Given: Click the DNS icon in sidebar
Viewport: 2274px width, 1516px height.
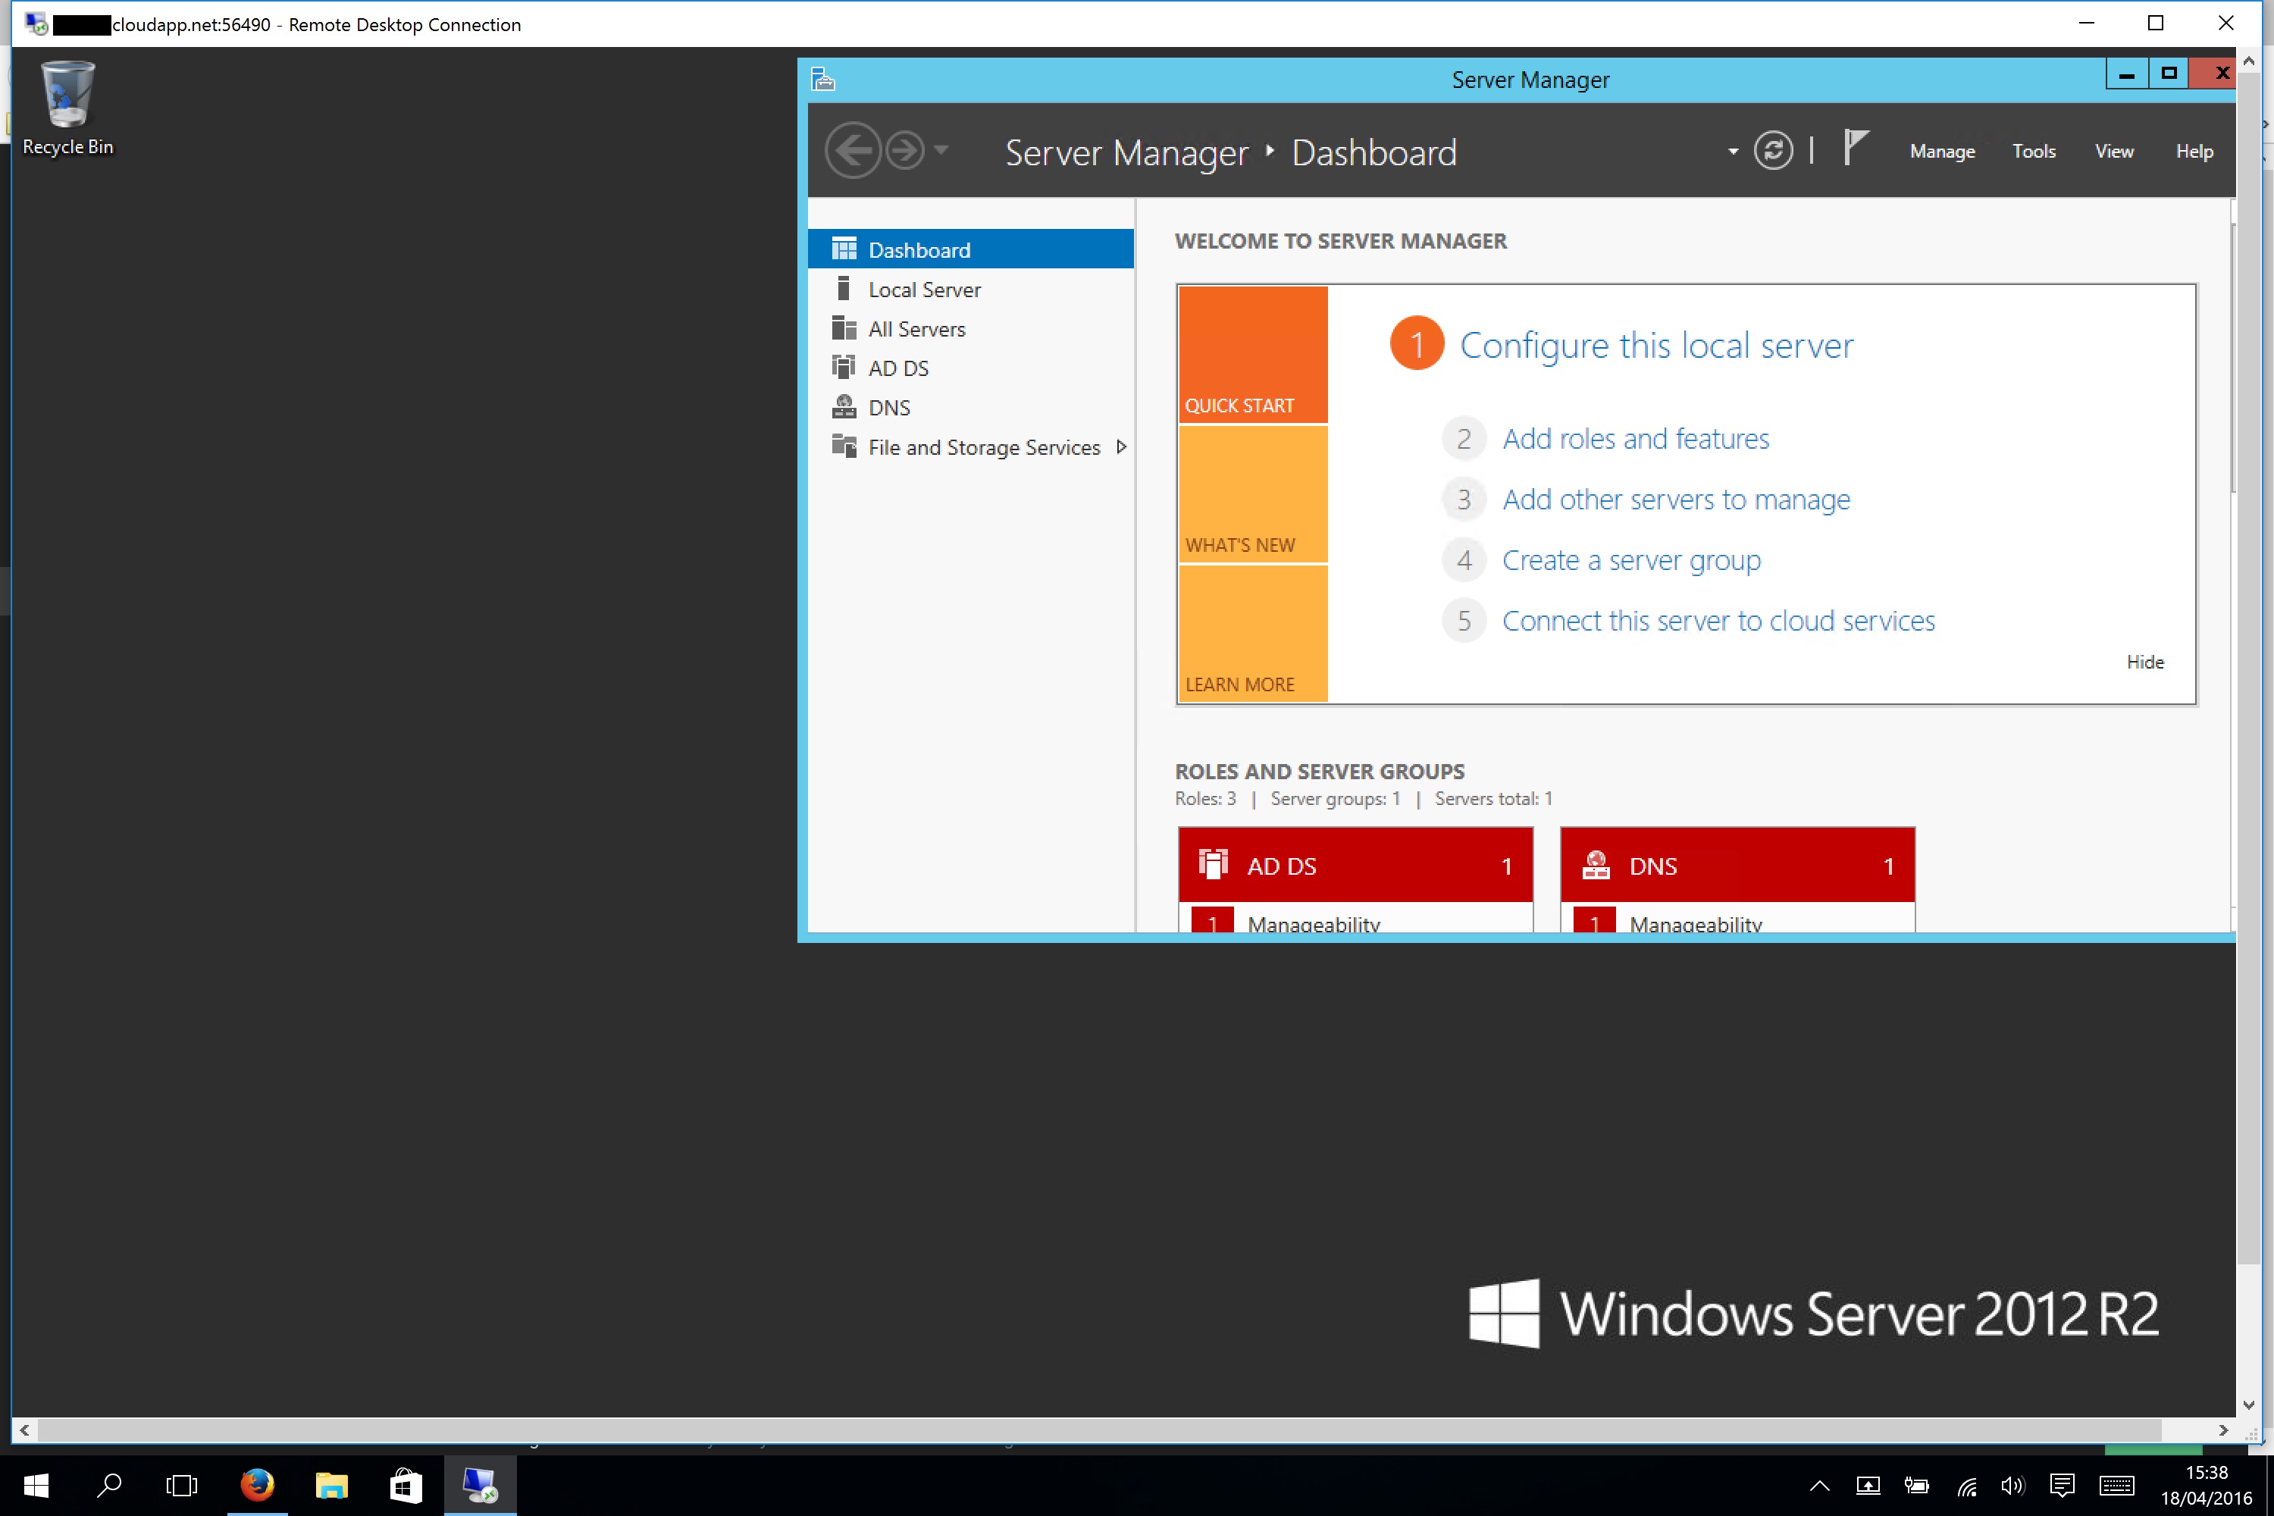Looking at the screenshot, I should [844, 406].
